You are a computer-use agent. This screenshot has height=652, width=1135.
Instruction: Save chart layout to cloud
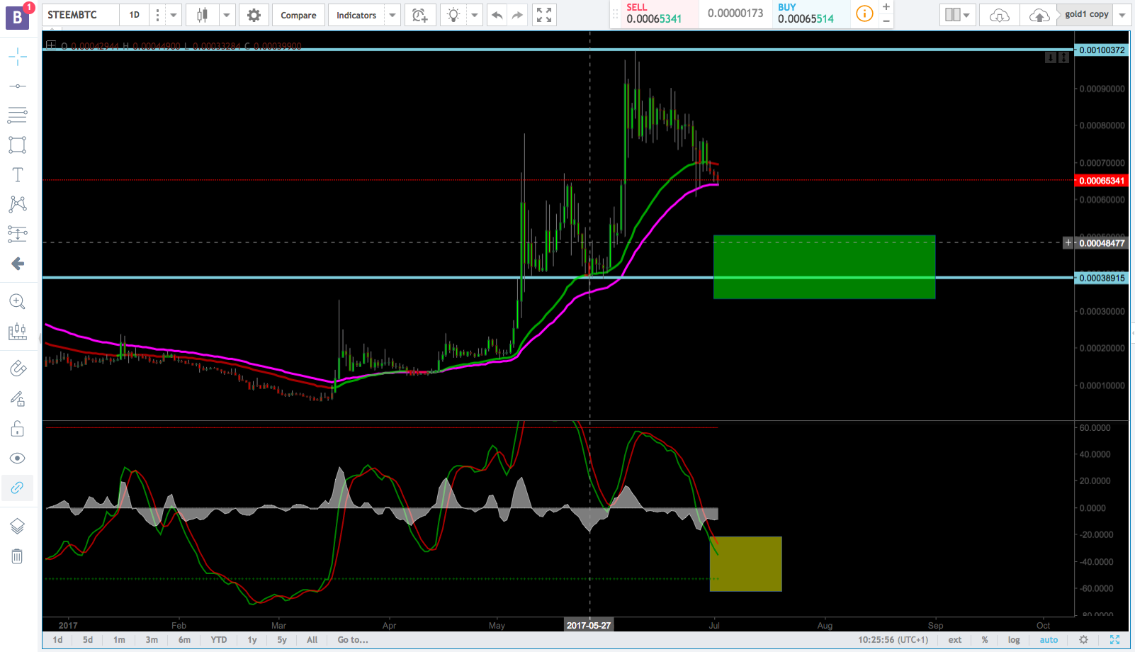tap(1039, 15)
